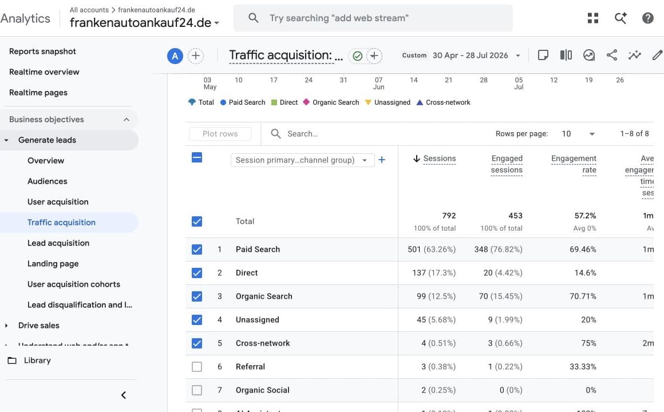Screen dimensions: 664x412
Task: Open the User acquisition report
Action: click(x=58, y=202)
